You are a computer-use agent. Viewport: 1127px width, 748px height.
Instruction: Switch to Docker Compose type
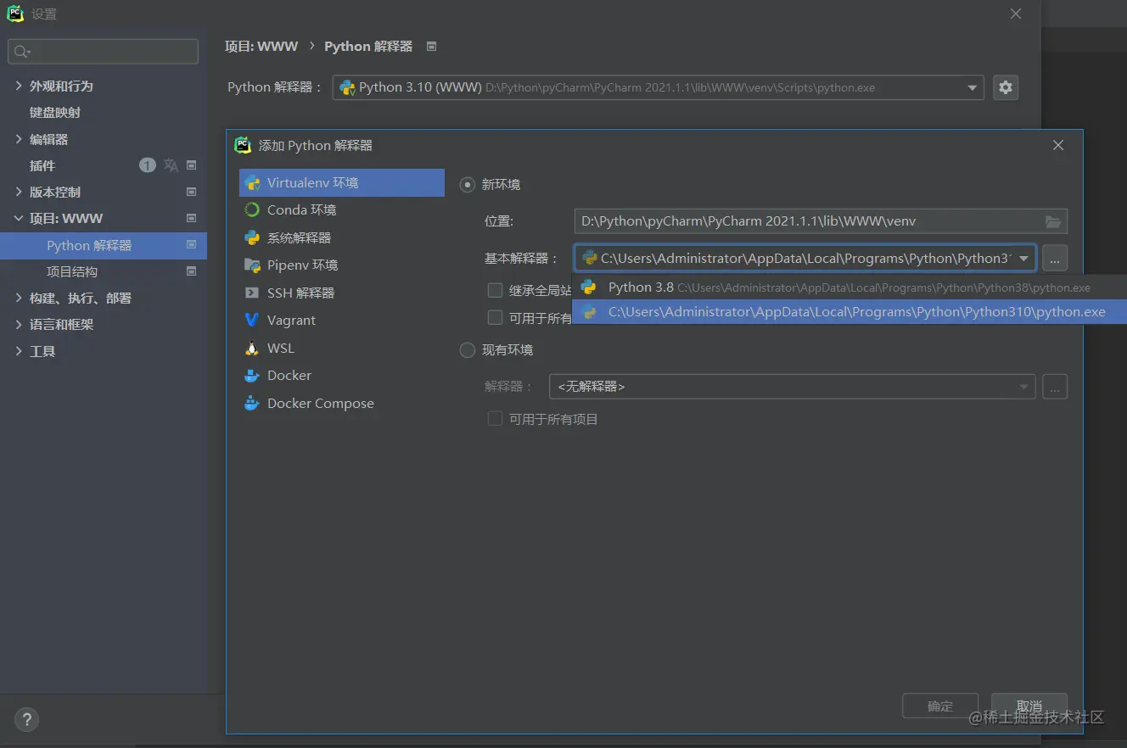[x=342, y=403]
